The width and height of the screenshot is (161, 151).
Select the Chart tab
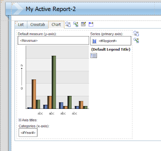coord(56,24)
